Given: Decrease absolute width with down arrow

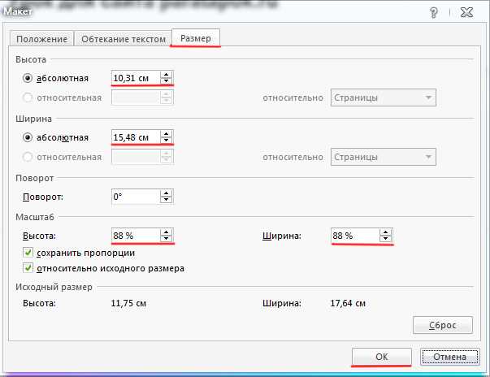Looking at the screenshot, I should (x=167, y=141).
